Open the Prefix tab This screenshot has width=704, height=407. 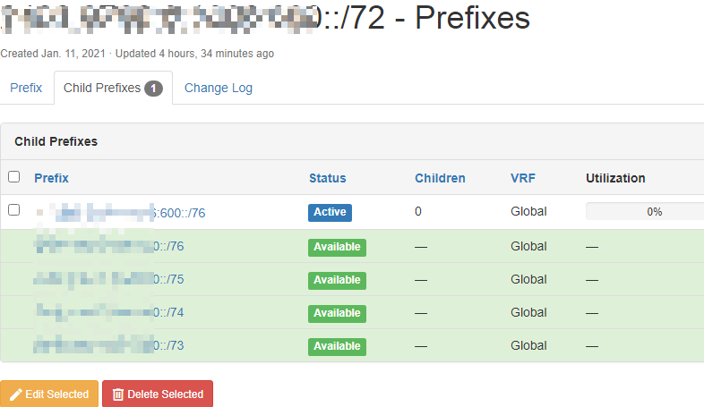click(x=26, y=88)
